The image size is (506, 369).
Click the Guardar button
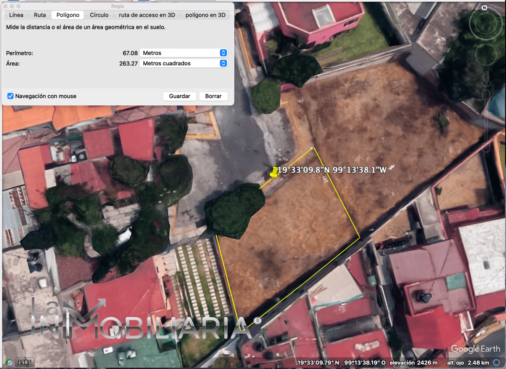click(x=180, y=96)
